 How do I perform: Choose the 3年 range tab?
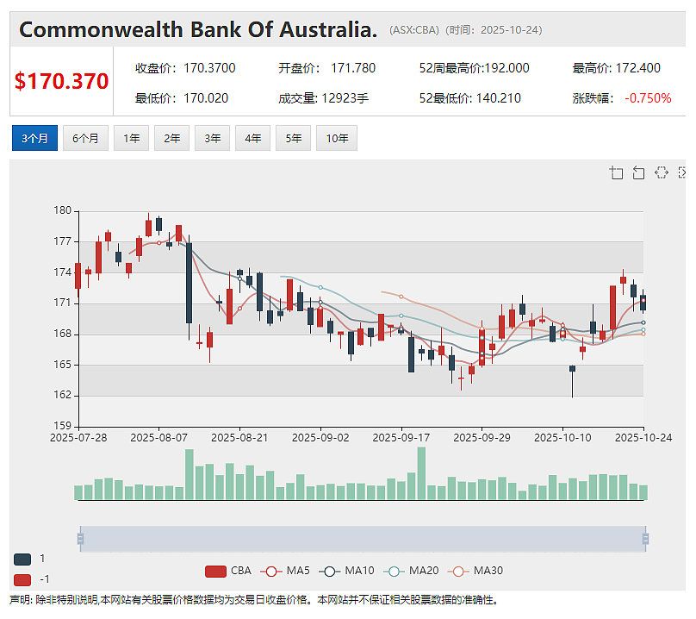coord(213,138)
